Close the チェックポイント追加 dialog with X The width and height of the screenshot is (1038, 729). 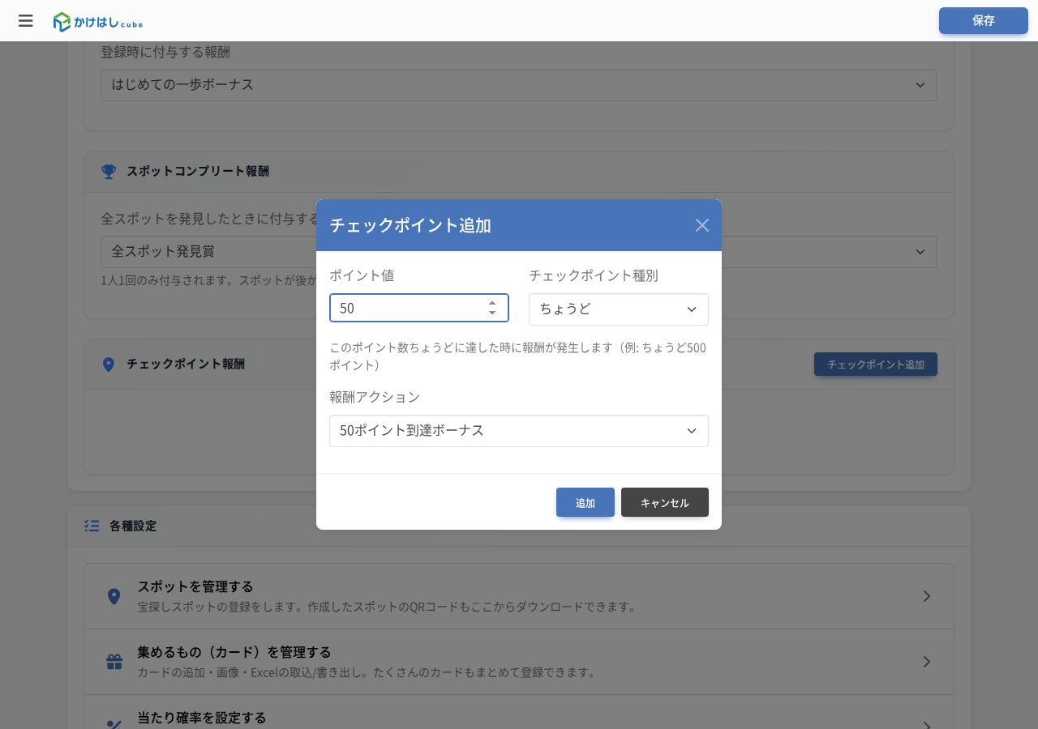tap(702, 225)
